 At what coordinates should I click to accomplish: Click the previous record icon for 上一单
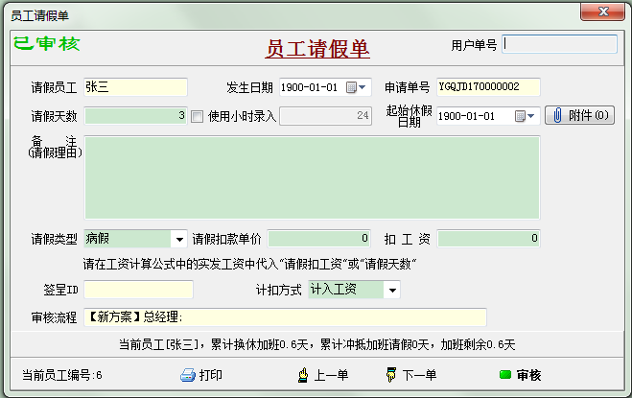click(304, 375)
